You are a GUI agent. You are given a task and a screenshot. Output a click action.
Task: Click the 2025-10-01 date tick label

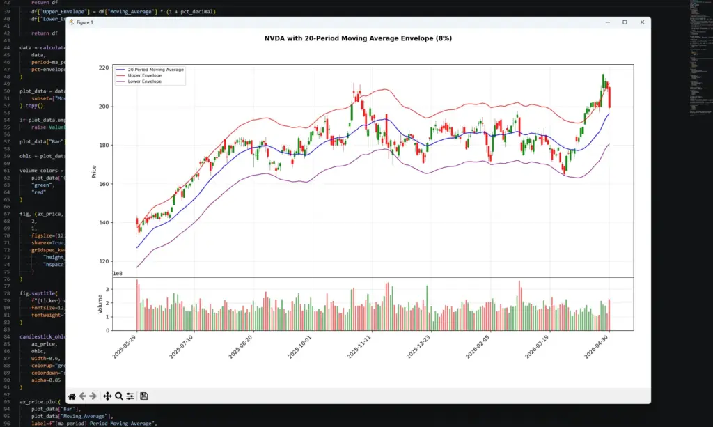300,347
